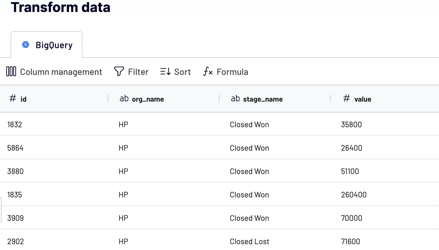Screen dimensions: 439x250
Task: Switch to the BigQuery tab
Action: click(x=46, y=45)
